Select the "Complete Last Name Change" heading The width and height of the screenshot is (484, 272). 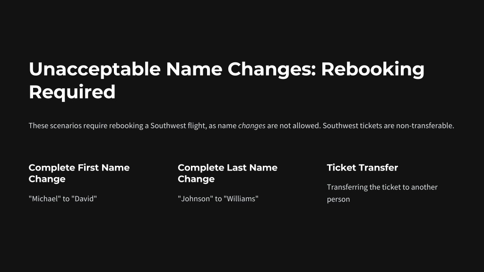pos(227,173)
